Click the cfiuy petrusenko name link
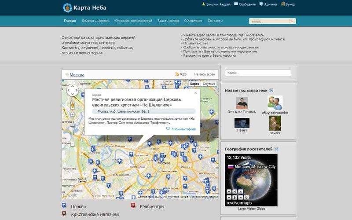Screen dimensions: 352x220 click(275, 113)
